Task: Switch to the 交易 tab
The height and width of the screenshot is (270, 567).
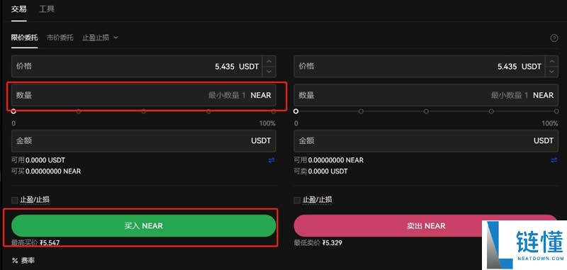Action: [x=18, y=9]
